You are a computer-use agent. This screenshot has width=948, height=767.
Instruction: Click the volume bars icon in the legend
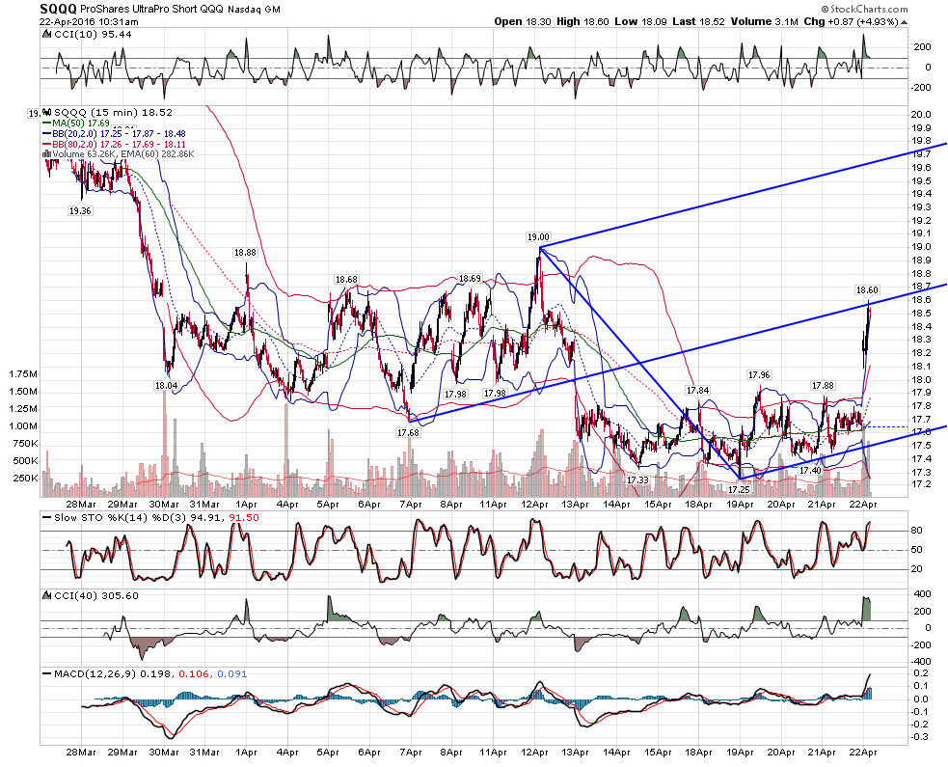pos(46,154)
